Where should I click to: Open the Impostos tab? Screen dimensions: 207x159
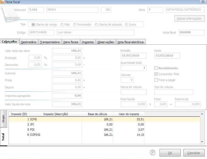click(x=88, y=42)
